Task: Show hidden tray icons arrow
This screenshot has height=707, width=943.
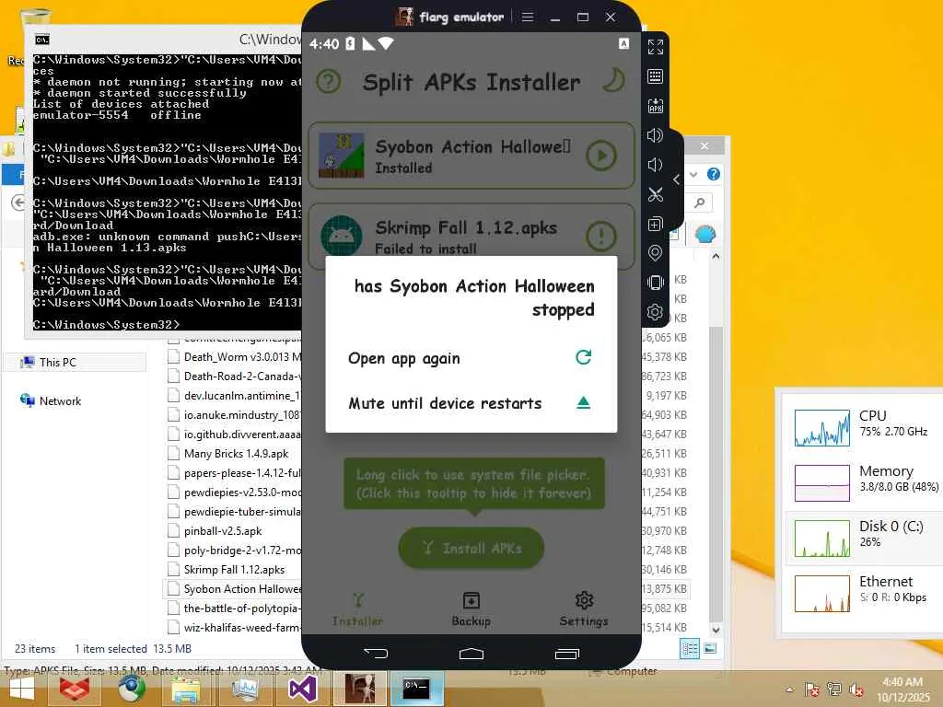Action: point(789,690)
